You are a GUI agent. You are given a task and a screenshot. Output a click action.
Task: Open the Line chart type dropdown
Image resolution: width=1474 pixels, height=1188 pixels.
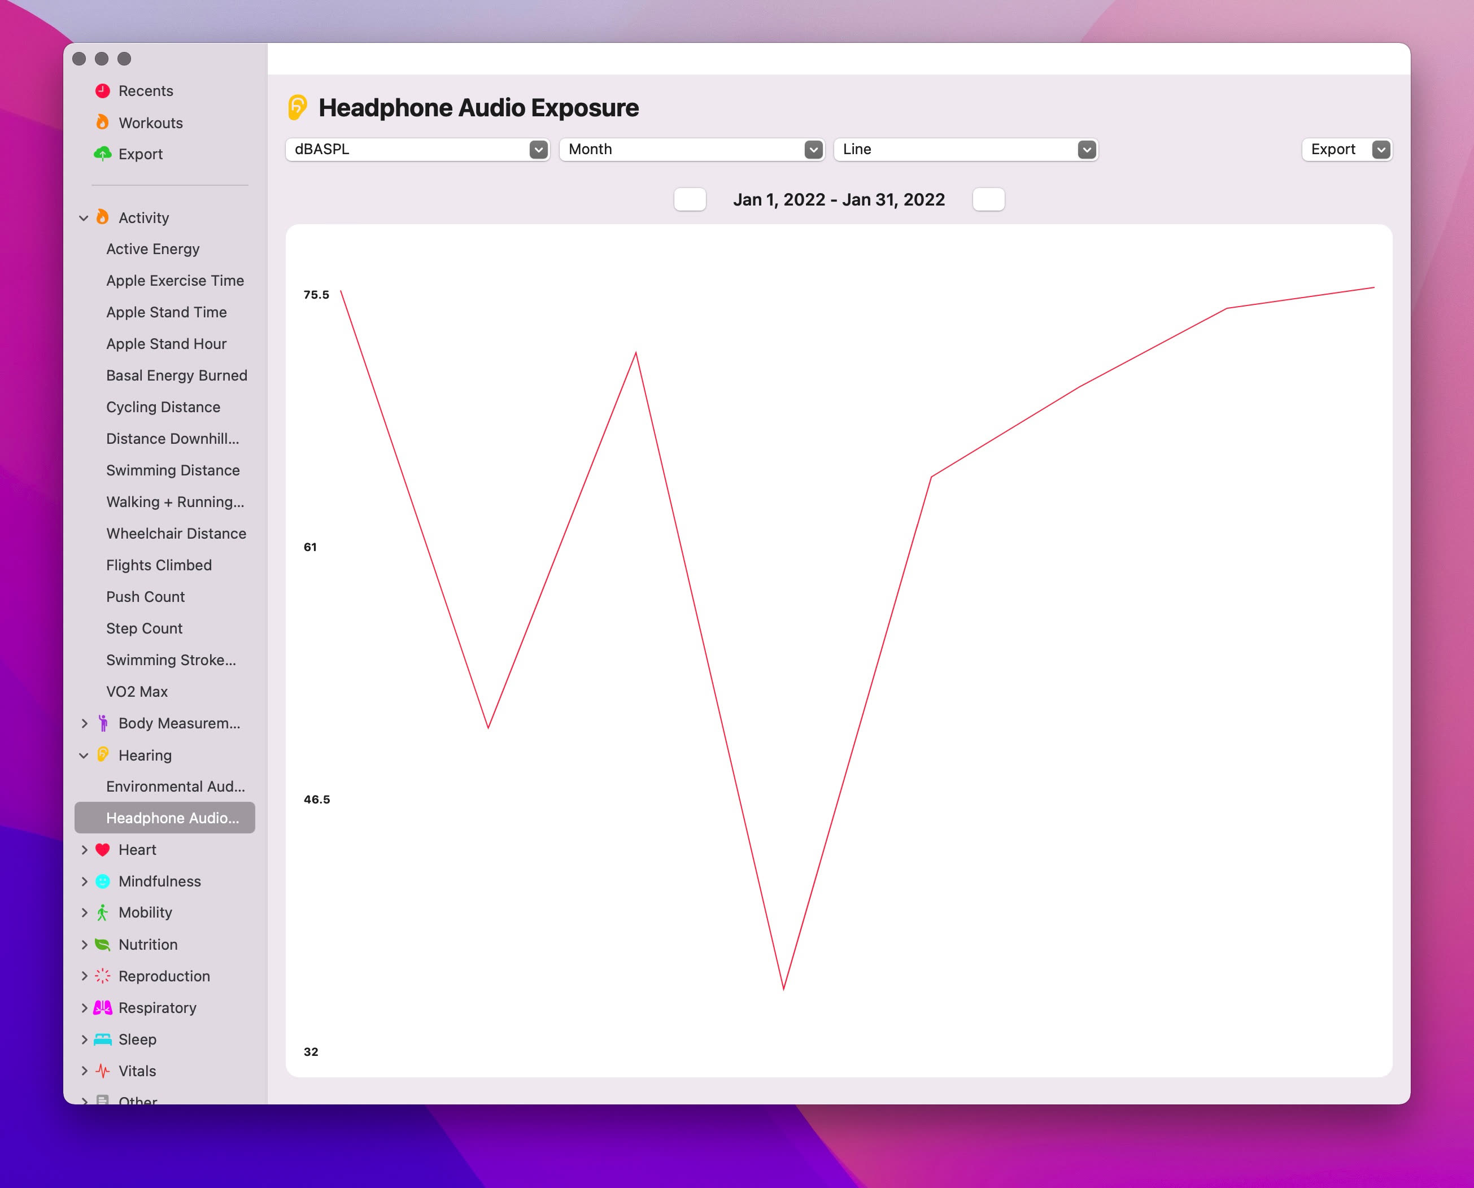[966, 149]
